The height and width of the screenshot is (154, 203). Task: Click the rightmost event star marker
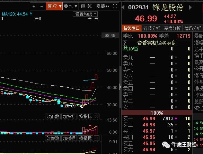click(x=96, y=19)
